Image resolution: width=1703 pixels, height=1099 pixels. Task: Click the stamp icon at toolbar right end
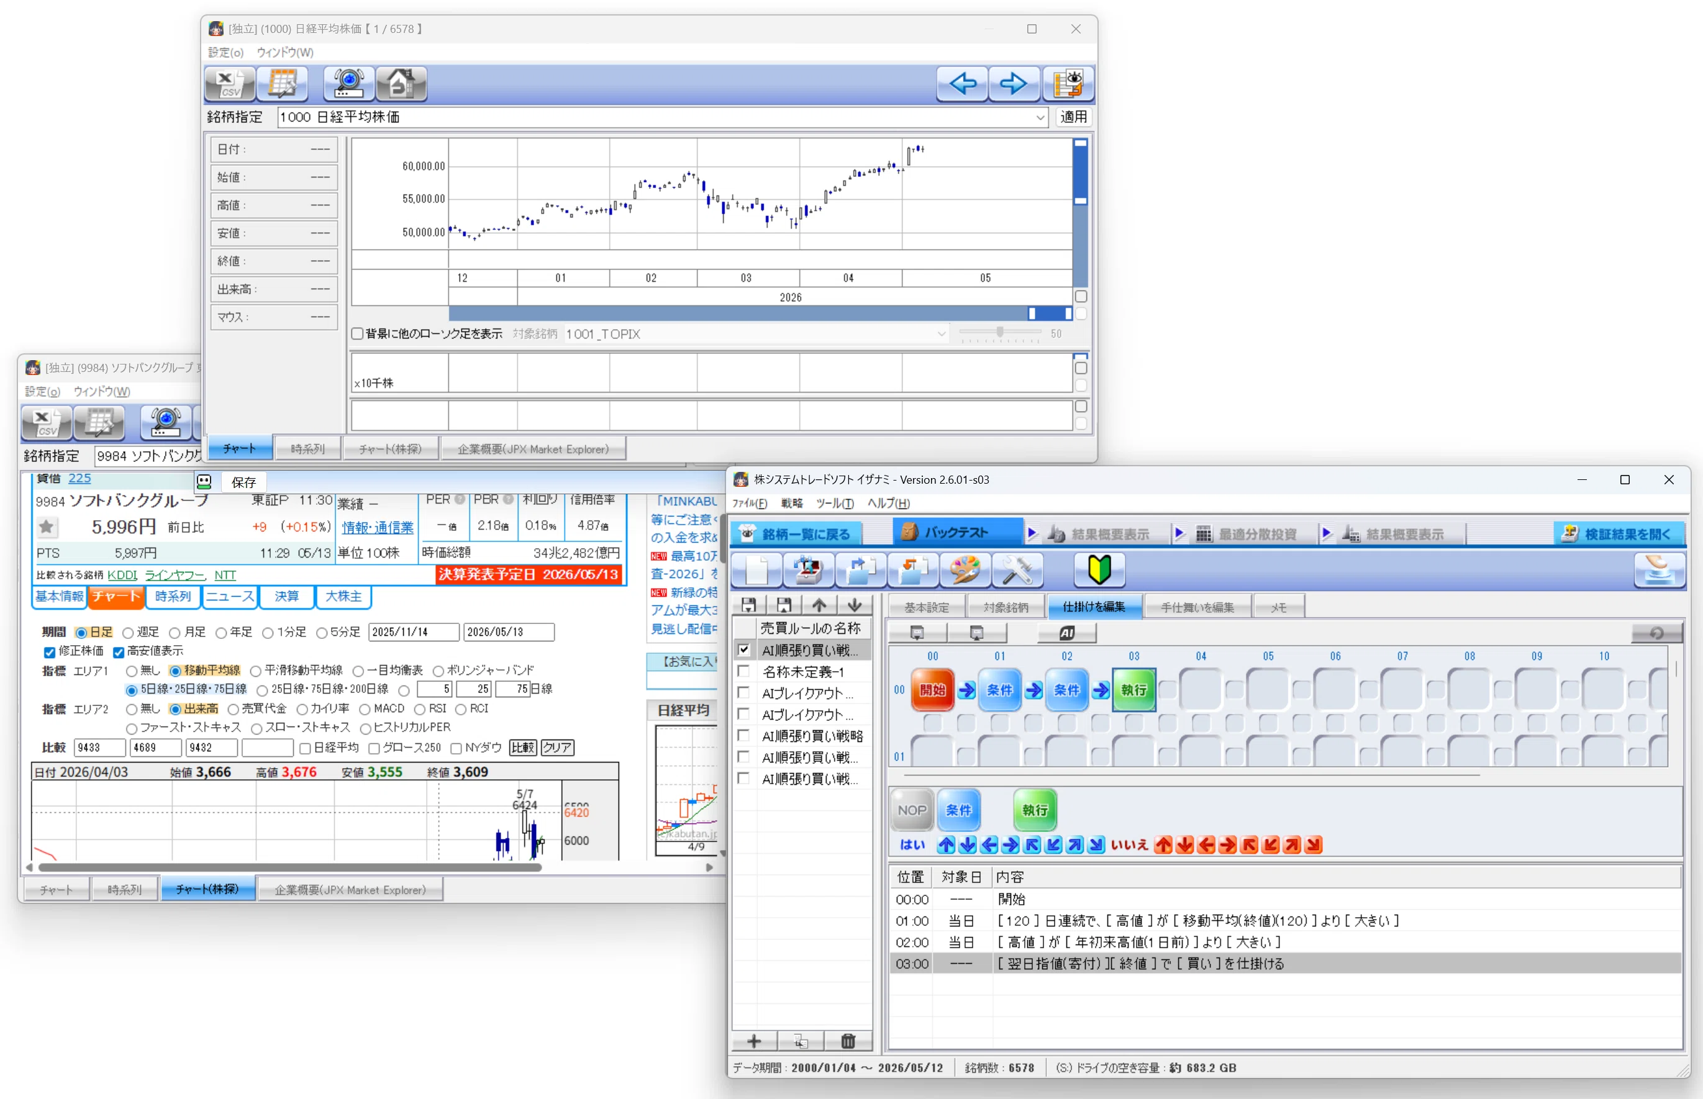pyautogui.click(x=1660, y=570)
